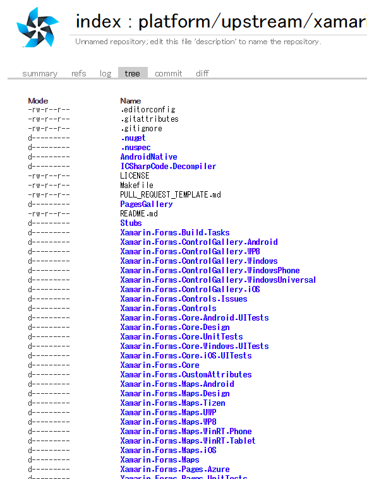Click PULL_REQUEST_TEMPLATE.md file name

[x=171, y=194]
